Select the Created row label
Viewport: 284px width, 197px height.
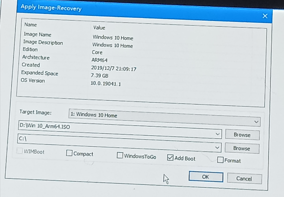[x=31, y=65]
